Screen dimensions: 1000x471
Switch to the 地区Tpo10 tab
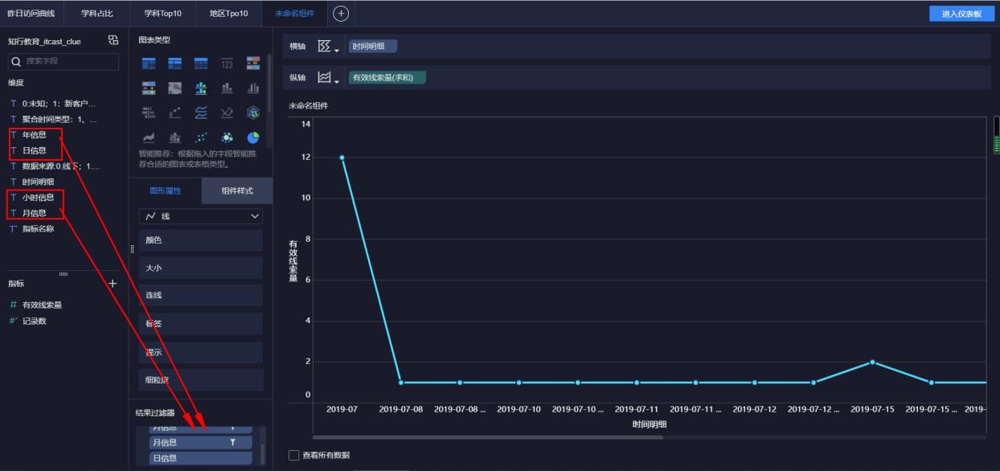[x=229, y=14]
